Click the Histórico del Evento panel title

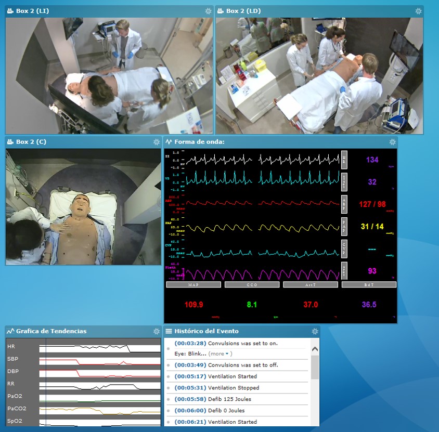(x=206, y=331)
